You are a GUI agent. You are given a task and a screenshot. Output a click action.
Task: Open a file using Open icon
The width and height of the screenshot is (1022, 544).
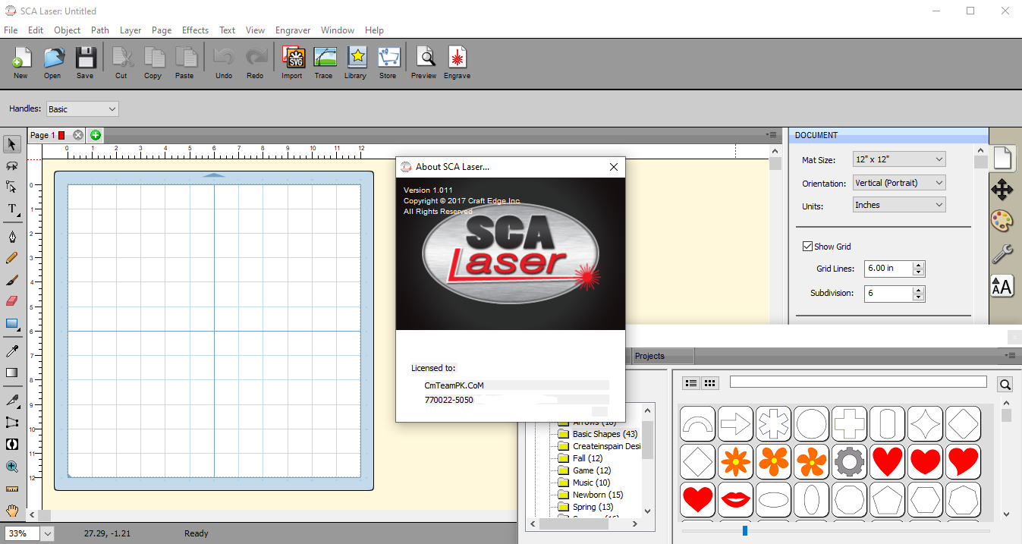[52, 64]
